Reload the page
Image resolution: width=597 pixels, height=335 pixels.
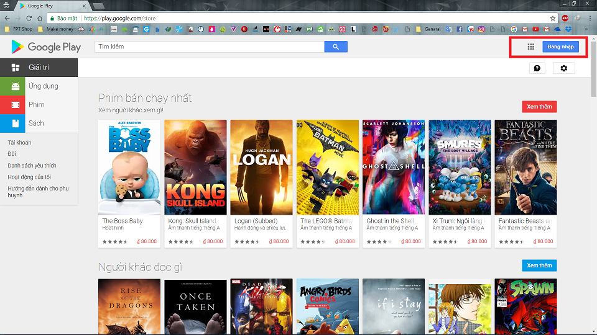[x=29, y=18]
